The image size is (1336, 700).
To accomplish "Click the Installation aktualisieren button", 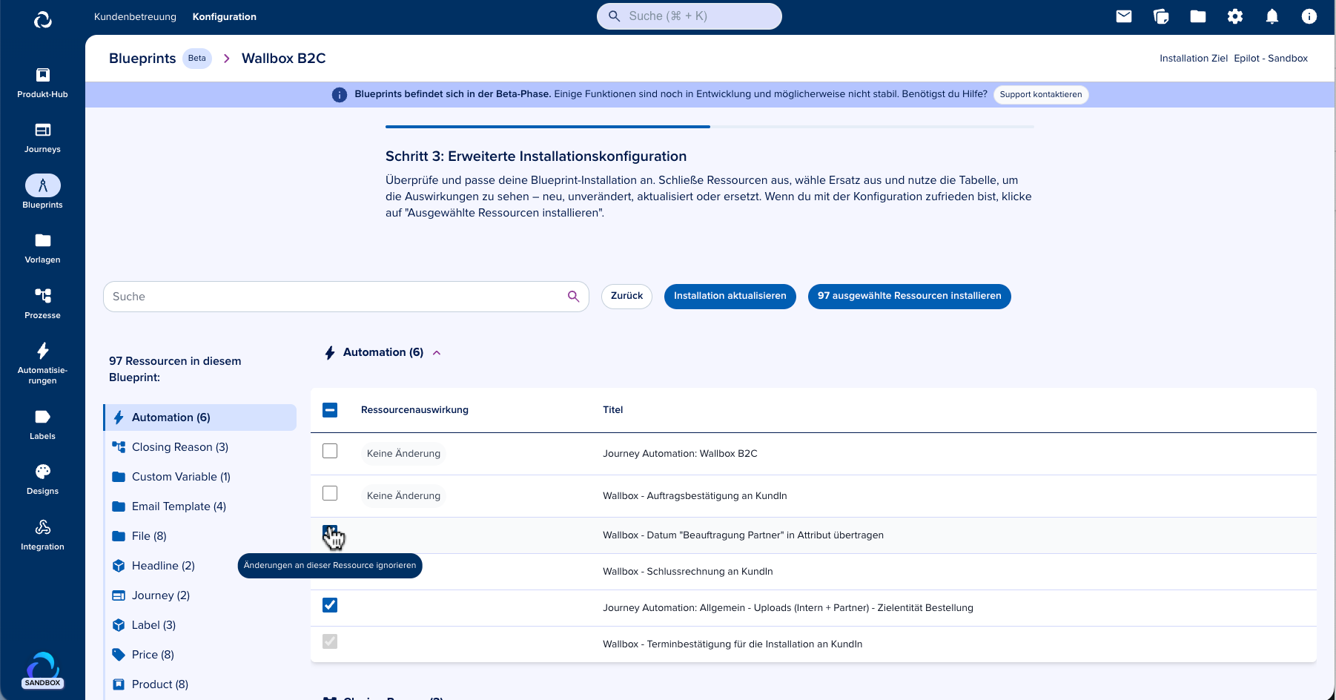I will click(x=730, y=296).
